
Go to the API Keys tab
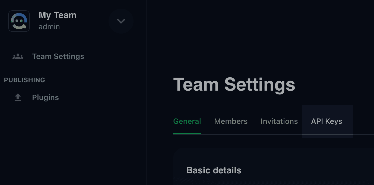tap(327, 121)
